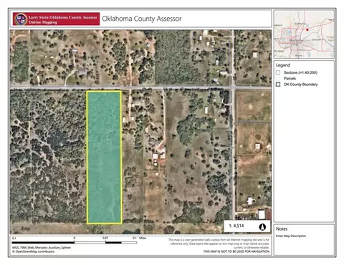Click the 'Notes' heading
This screenshot has width=344, height=265.
[x=282, y=229]
